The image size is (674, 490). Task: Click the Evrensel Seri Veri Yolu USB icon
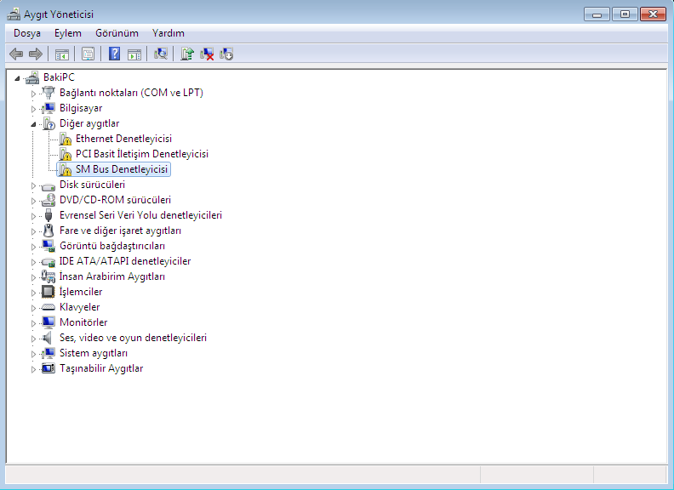49,215
